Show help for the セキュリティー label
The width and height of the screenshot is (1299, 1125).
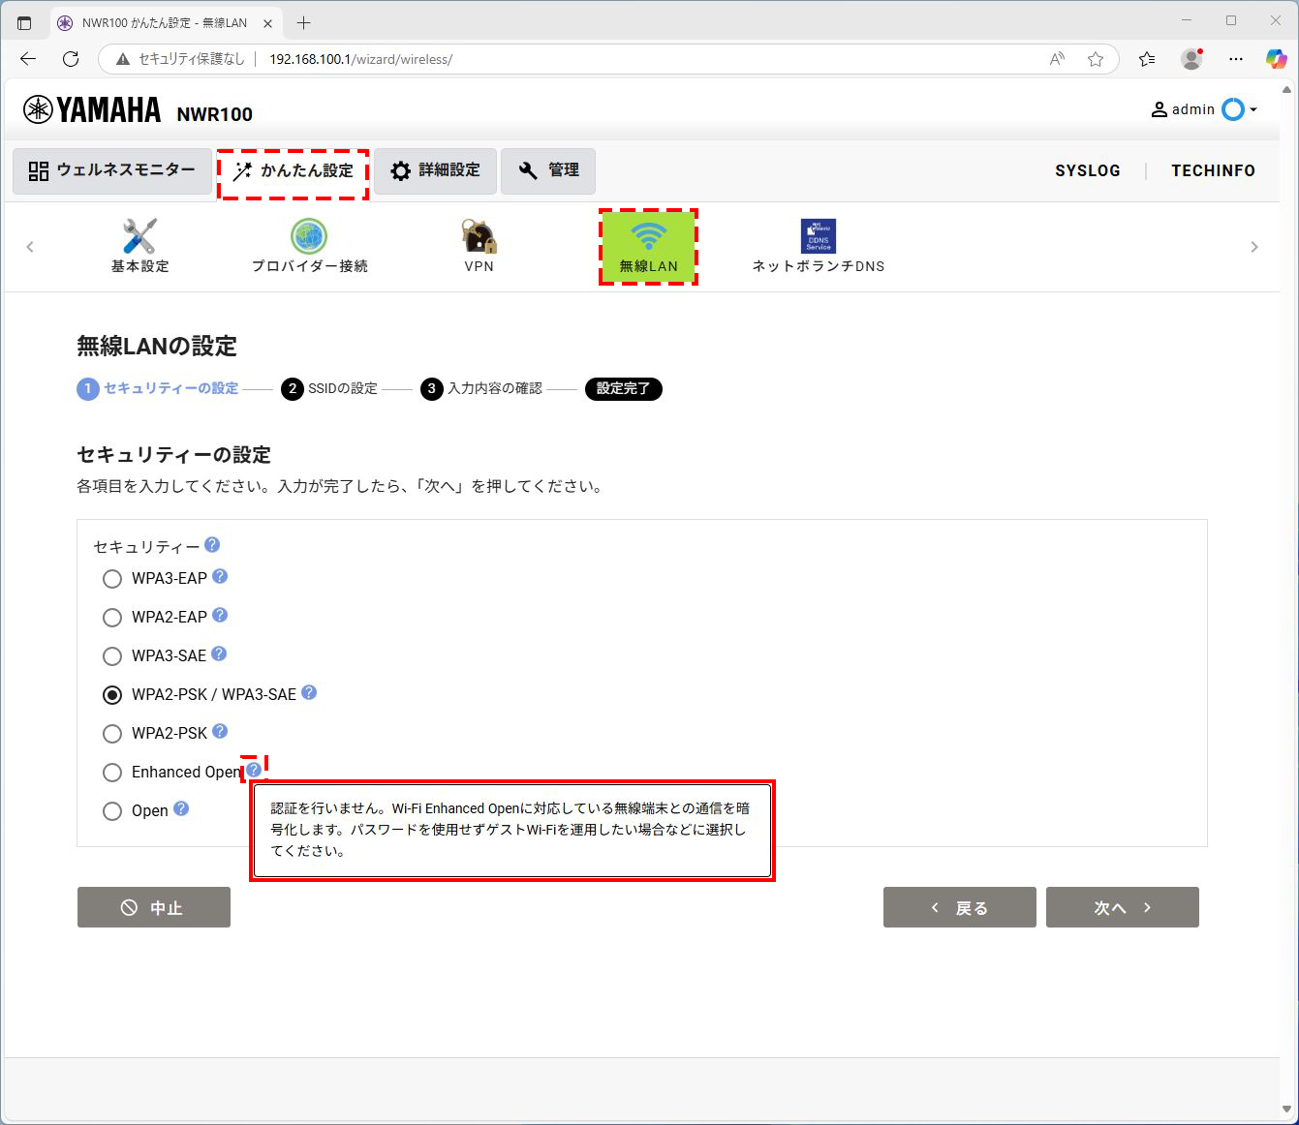212,545
